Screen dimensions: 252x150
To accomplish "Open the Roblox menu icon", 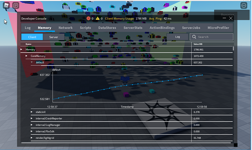I will pyautogui.click(x=6, y=5).
